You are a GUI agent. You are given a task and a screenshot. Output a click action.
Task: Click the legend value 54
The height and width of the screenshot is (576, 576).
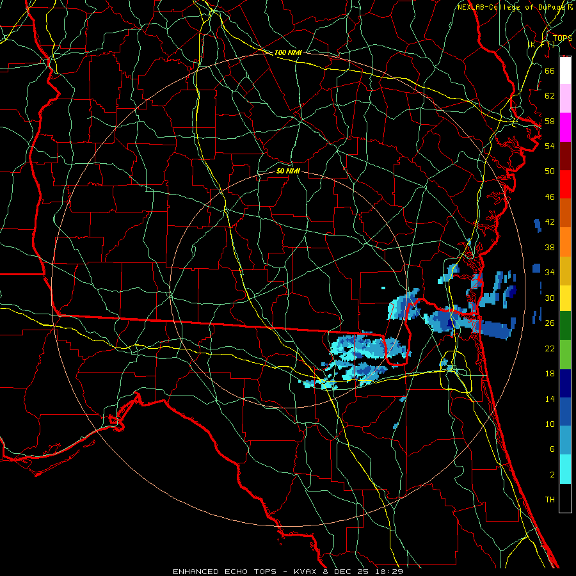[550, 146]
